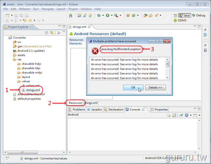The width and height of the screenshot is (211, 164).
Task: Switch to the Properties tab
Action: pyautogui.click(x=159, y=109)
